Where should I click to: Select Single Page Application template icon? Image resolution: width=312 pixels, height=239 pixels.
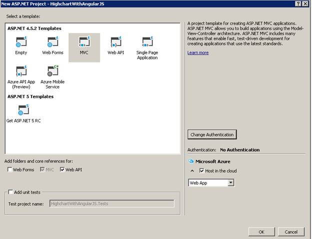tap(147, 42)
